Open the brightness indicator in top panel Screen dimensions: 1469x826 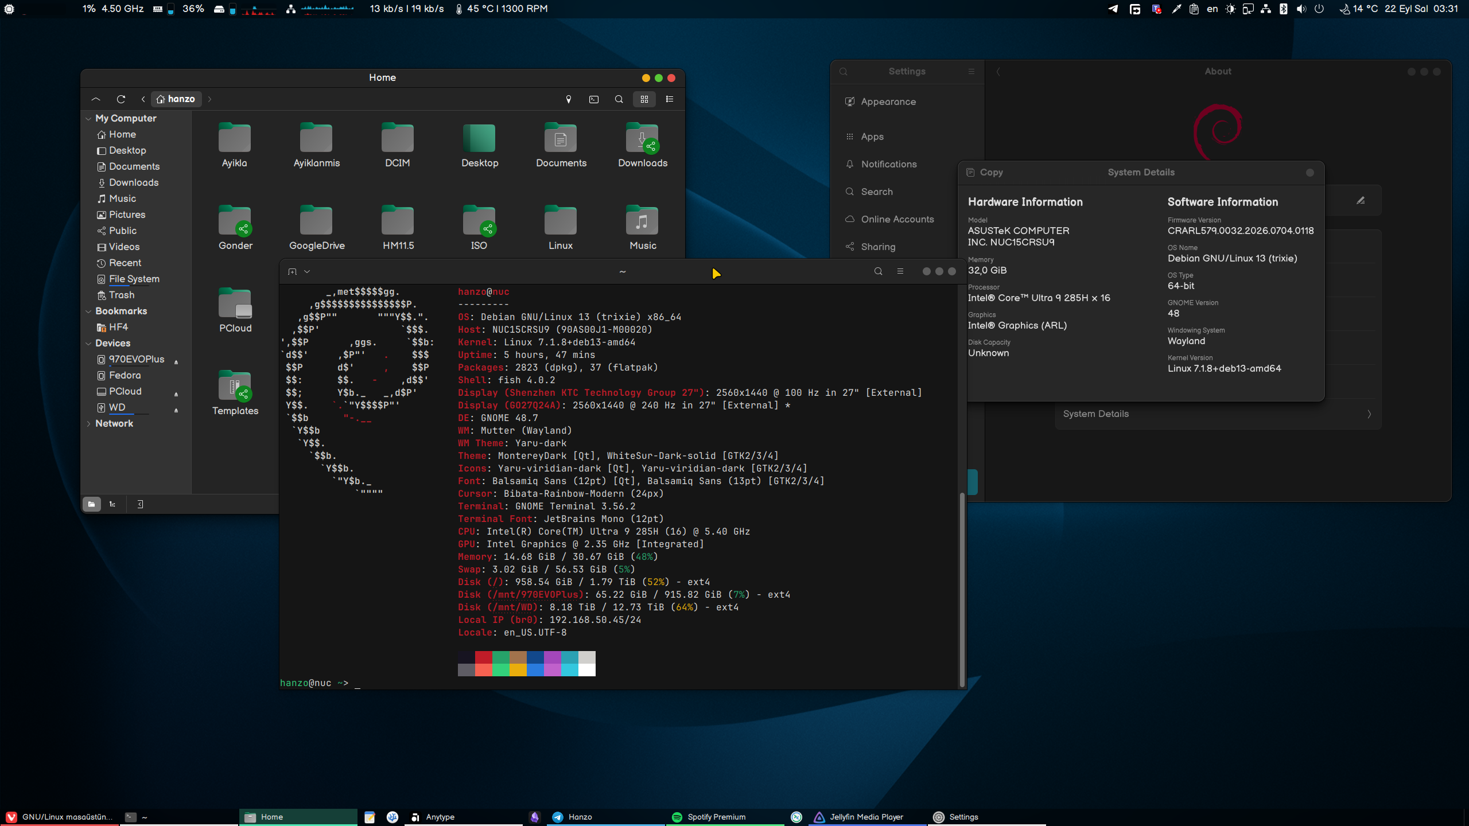1230,9
